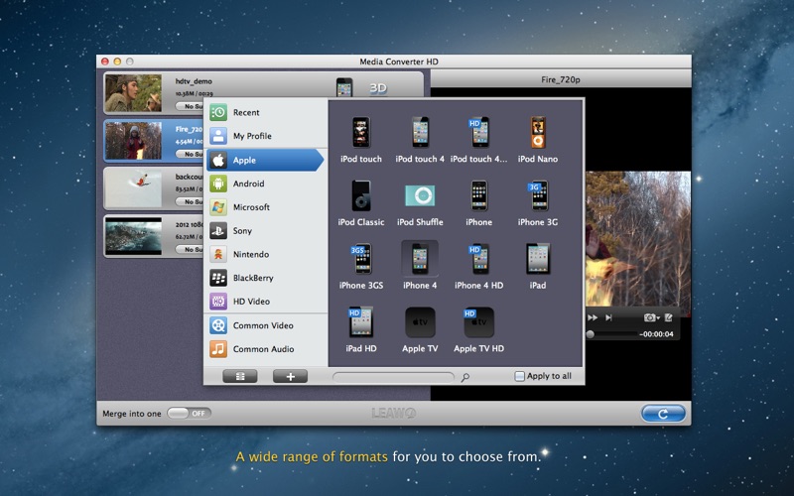This screenshot has height=496, width=794.
Task: Toggle the Merge into one switch
Action: point(189,413)
